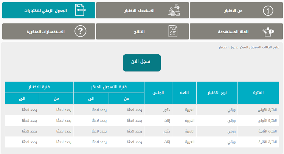Open the الاستفسارات المتكررة tab
The height and width of the screenshot is (154, 284).
(49, 31)
